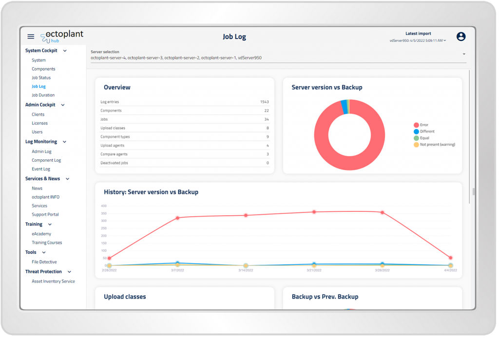Collapse the Admin Cockpit section
Viewport: 499px width, 338px height.
pyautogui.click(x=63, y=105)
